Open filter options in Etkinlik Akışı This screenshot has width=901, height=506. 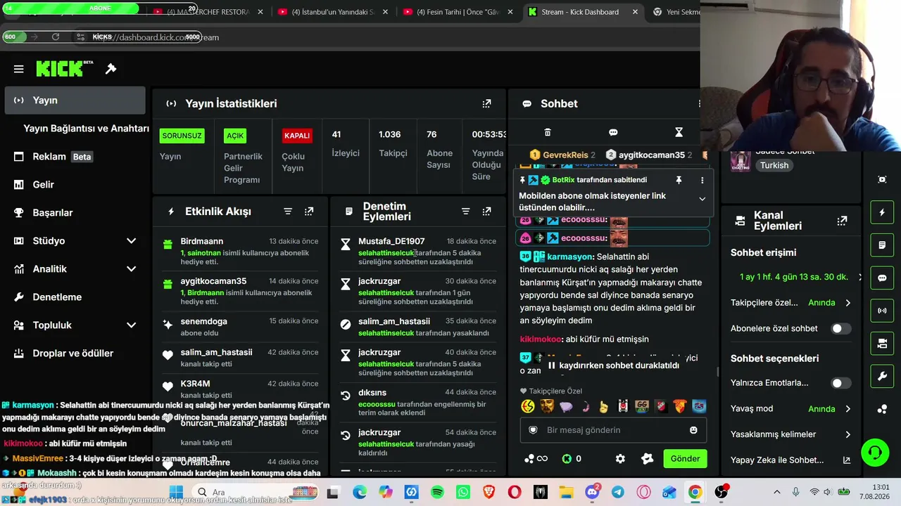tap(288, 212)
